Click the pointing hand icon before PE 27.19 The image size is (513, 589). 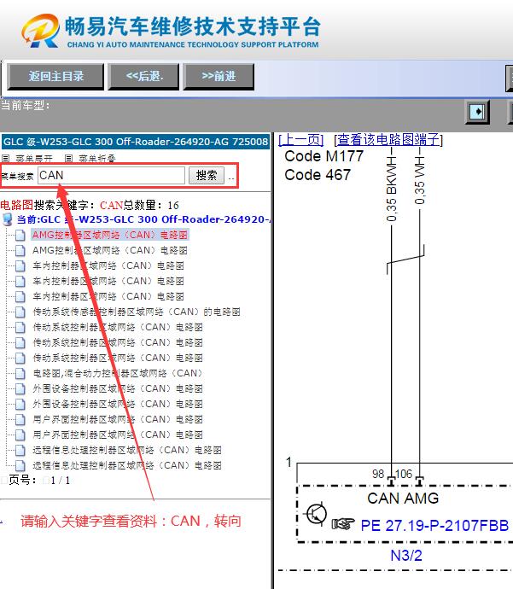click(x=343, y=523)
